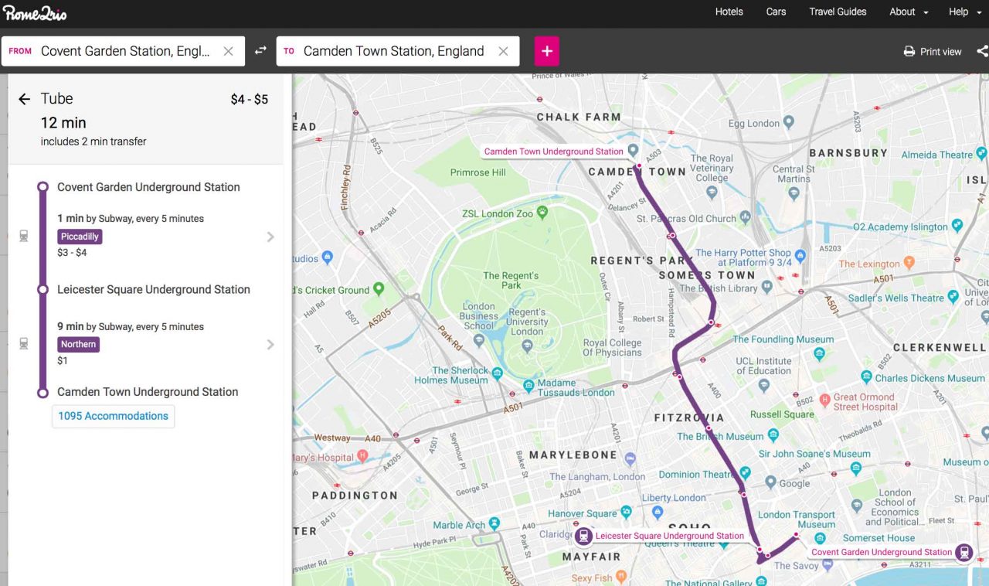Screen dimensions: 989x586
Task: Open the Help dropdown menu
Action: tap(964, 12)
